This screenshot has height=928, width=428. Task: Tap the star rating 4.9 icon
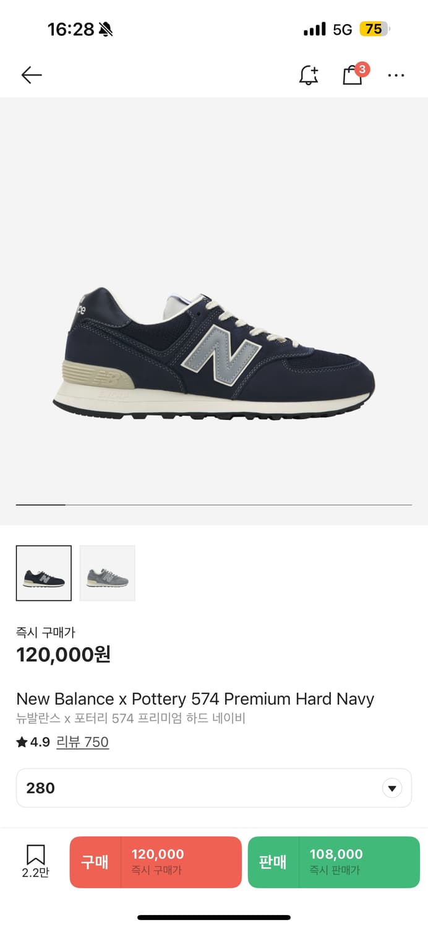[x=22, y=742]
